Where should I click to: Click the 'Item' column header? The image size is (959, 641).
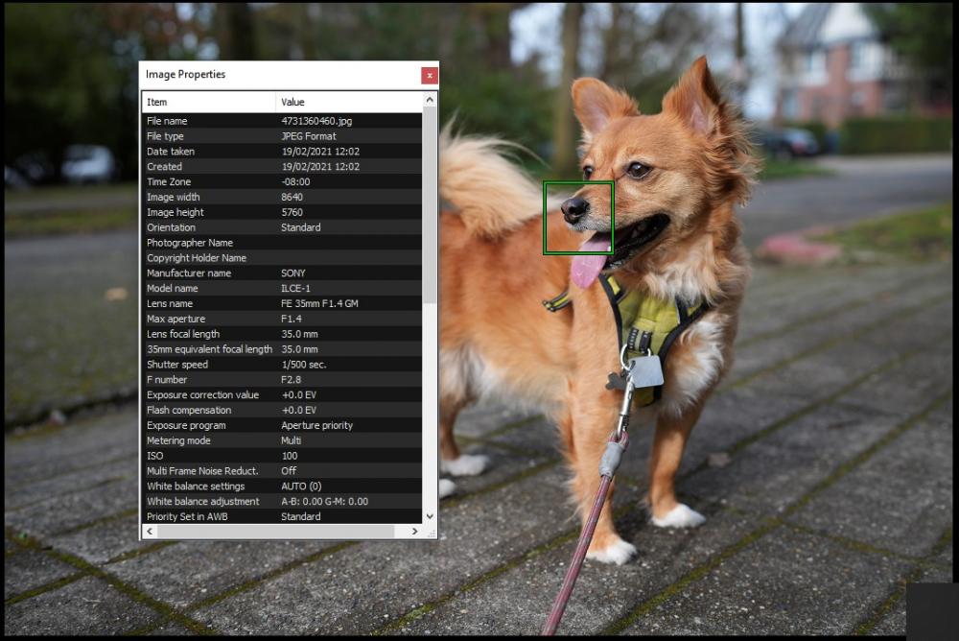[209, 103]
